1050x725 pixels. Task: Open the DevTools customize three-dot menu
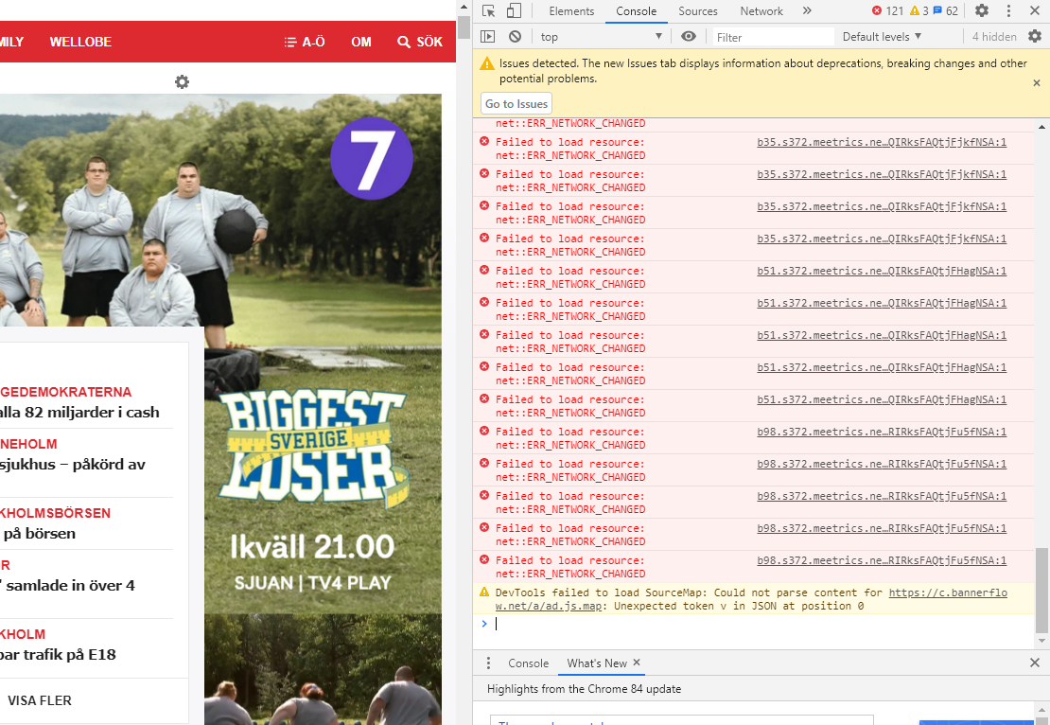point(1008,11)
